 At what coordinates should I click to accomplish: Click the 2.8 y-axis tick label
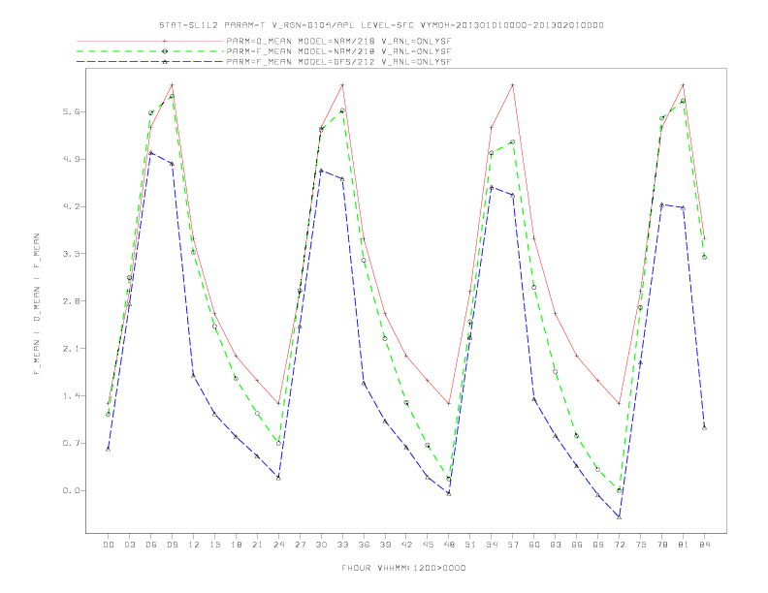(71, 301)
